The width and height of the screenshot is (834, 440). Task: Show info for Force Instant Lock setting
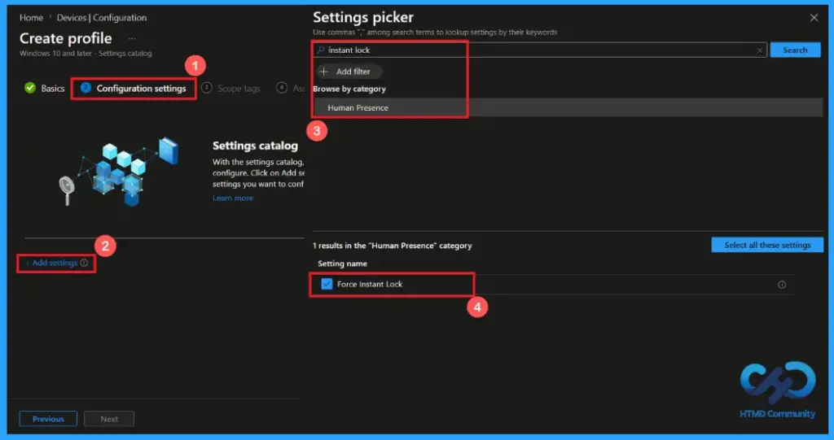pos(782,285)
